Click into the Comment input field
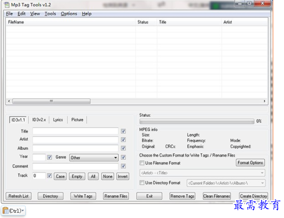 coord(76,166)
